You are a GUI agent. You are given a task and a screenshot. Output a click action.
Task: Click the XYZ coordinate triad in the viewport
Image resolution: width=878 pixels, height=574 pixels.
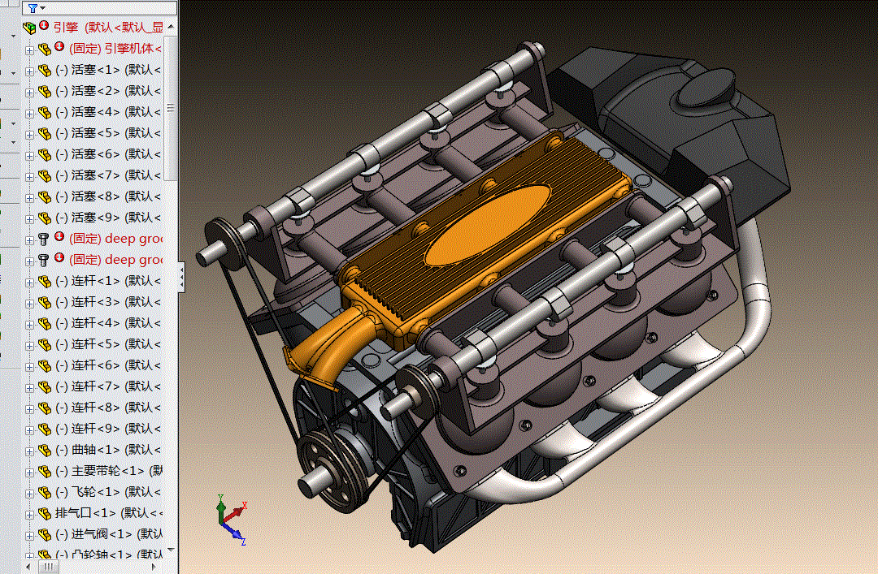click(x=229, y=518)
